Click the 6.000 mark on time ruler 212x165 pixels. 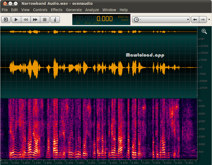(167, 163)
